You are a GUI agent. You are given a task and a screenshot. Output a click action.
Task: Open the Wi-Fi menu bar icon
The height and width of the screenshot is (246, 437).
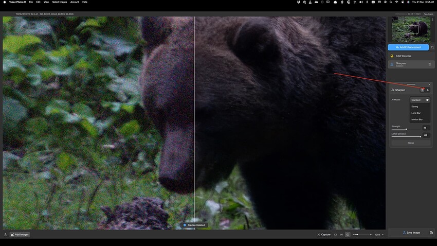coord(396,2)
